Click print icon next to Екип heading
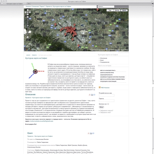The width and height of the screenshot is (154, 154). point(91,133)
